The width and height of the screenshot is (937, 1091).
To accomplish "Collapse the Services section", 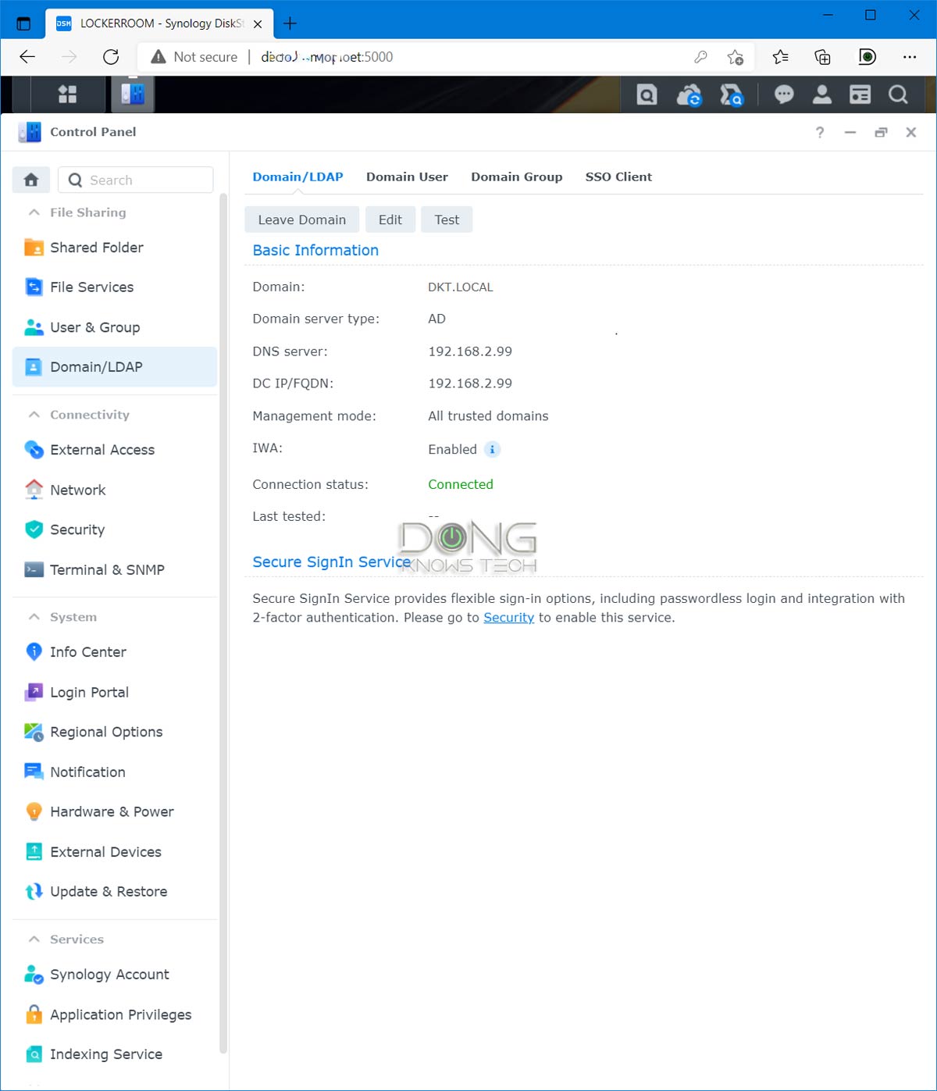I will pos(34,939).
